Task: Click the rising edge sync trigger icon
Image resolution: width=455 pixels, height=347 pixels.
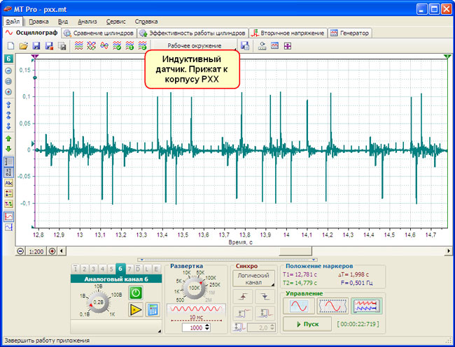Action: pos(241,296)
